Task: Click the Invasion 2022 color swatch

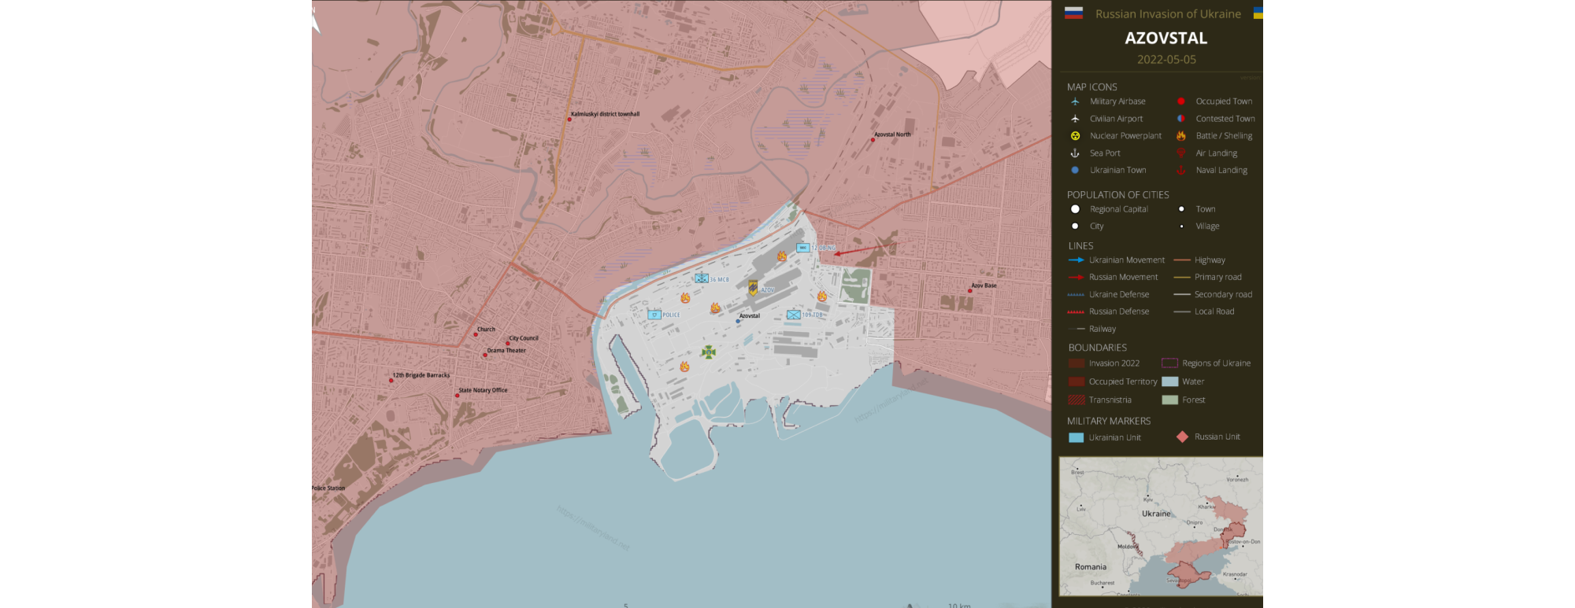Action: (x=1077, y=363)
